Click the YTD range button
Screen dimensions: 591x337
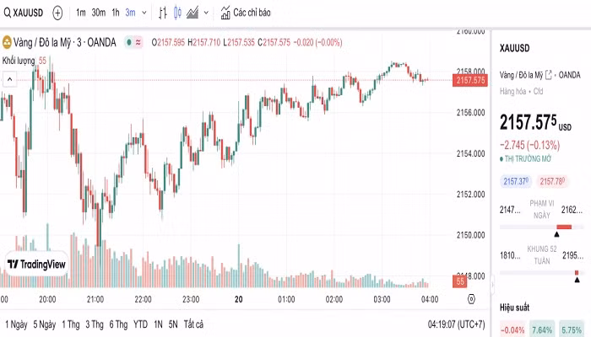coord(141,324)
